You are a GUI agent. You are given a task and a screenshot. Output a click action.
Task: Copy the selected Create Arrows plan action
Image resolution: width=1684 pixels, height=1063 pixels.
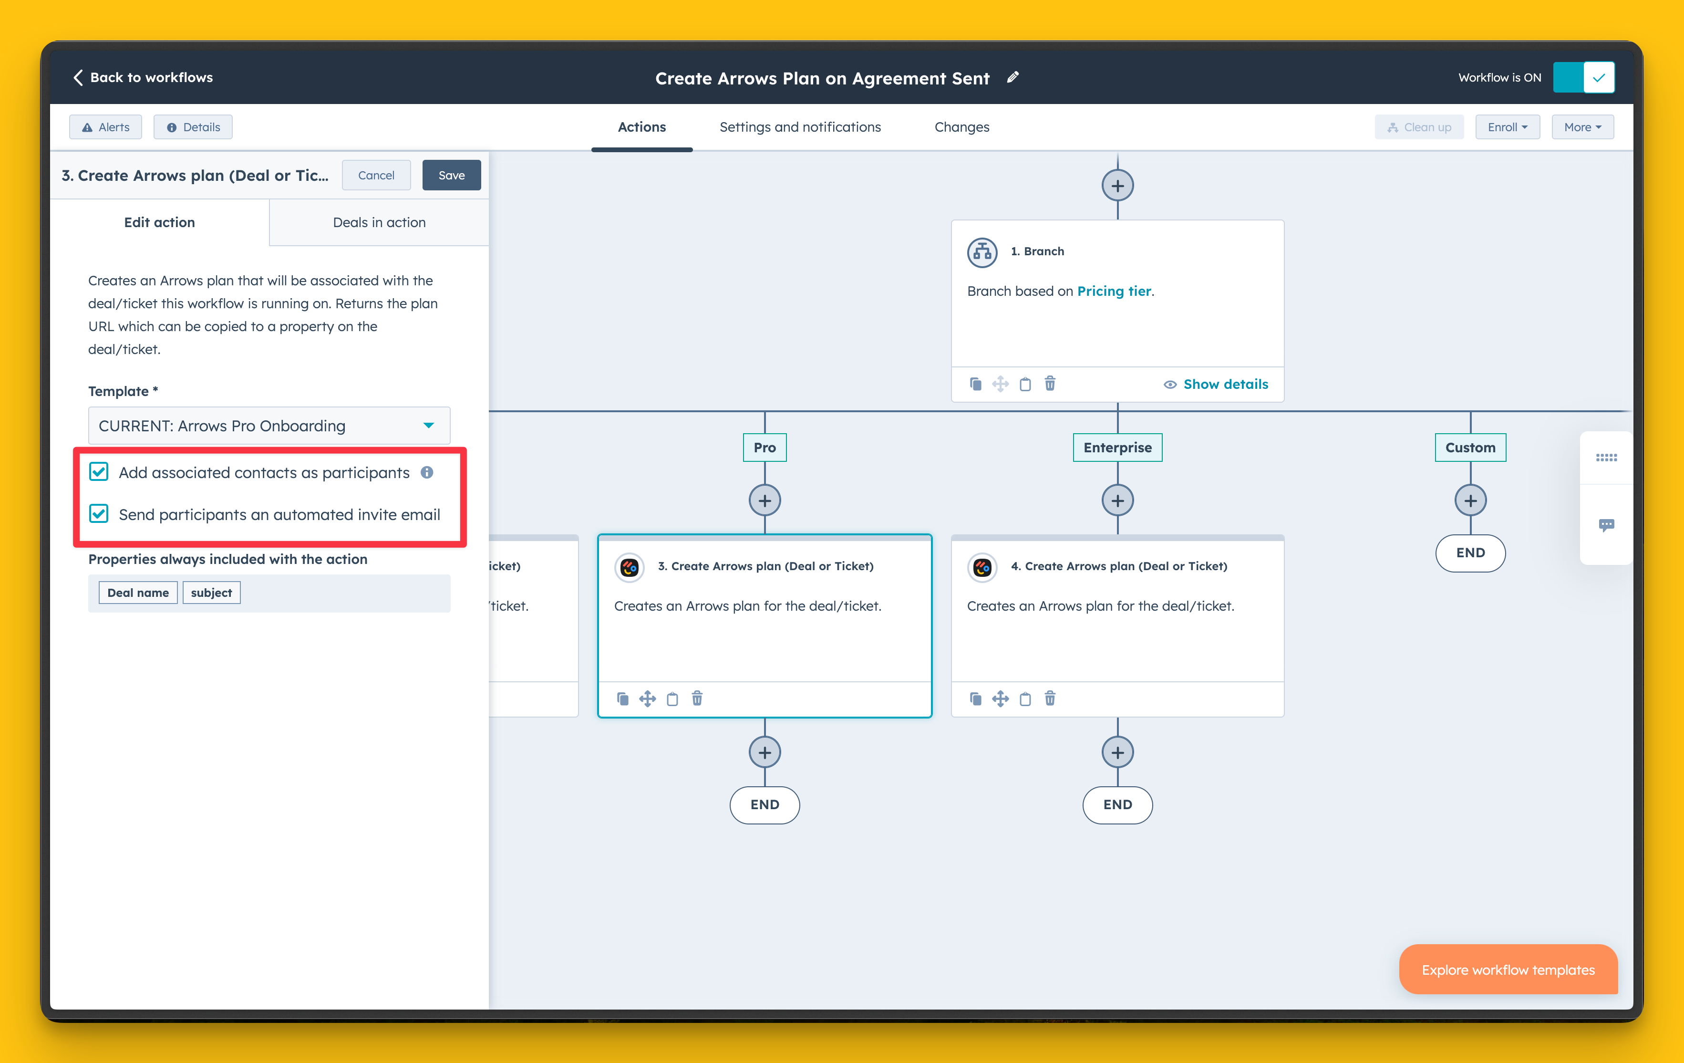pos(622,698)
